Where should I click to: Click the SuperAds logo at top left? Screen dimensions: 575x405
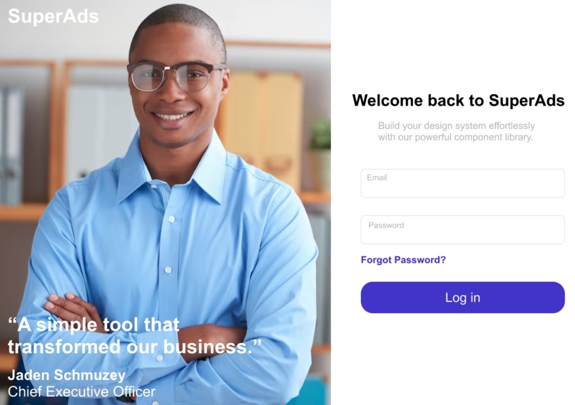pyautogui.click(x=54, y=16)
